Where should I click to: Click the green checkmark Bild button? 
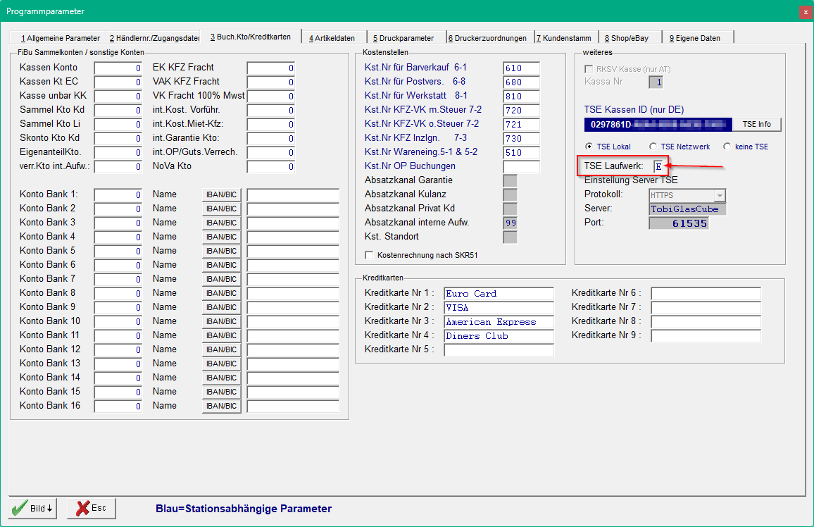(32, 508)
